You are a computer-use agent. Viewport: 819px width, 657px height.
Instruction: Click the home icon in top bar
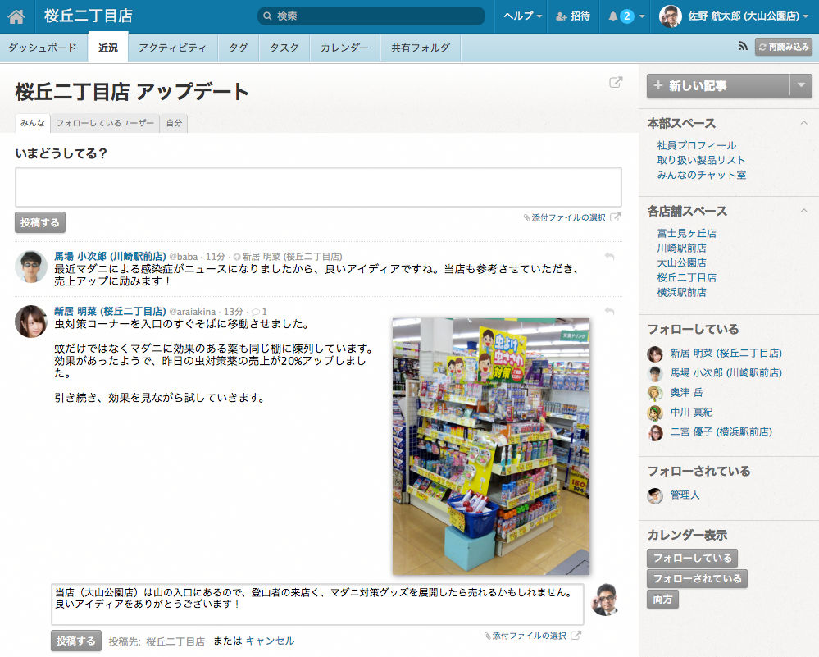click(x=16, y=16)
